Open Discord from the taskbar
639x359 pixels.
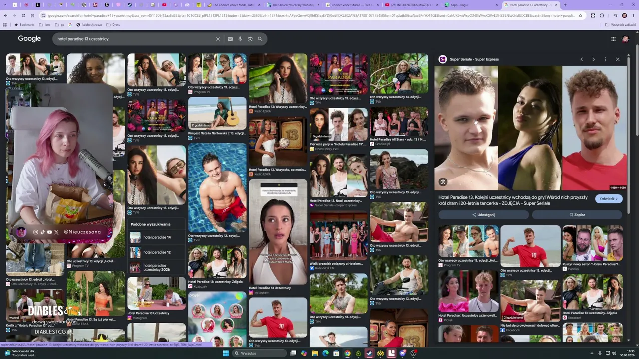[402, 353]
